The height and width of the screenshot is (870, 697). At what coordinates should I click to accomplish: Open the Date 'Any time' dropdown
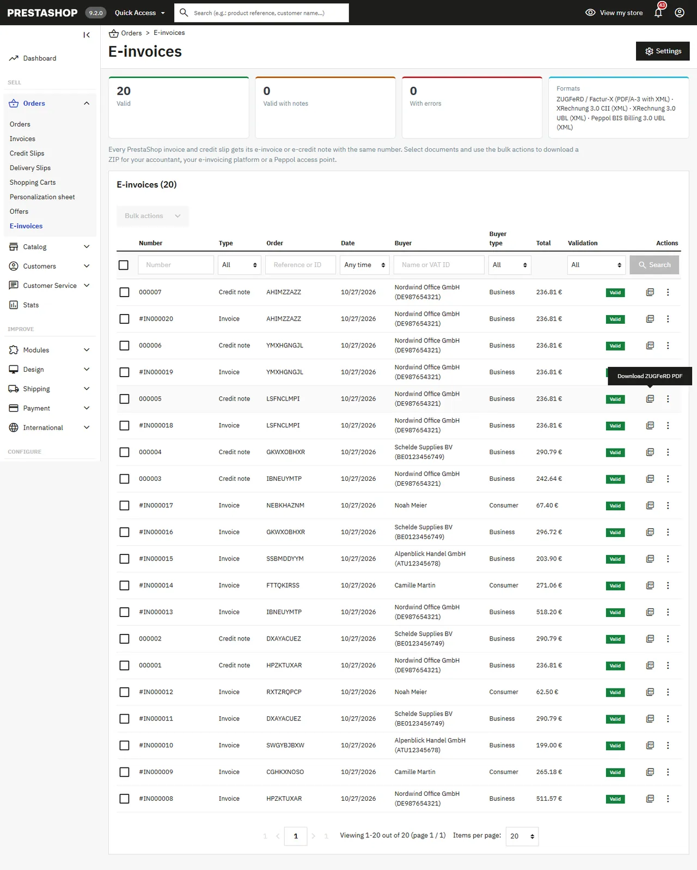(365, 265)
